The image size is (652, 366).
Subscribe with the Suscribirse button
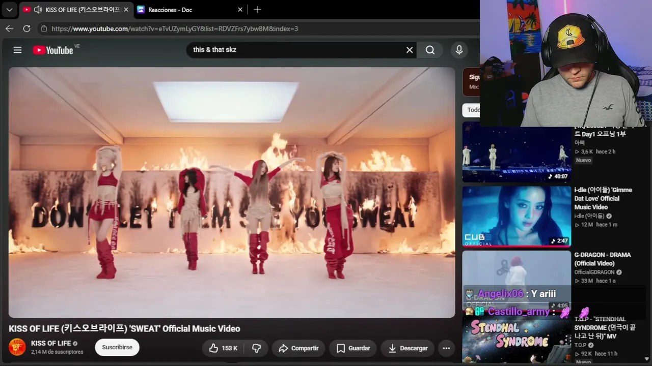[117, 347]
